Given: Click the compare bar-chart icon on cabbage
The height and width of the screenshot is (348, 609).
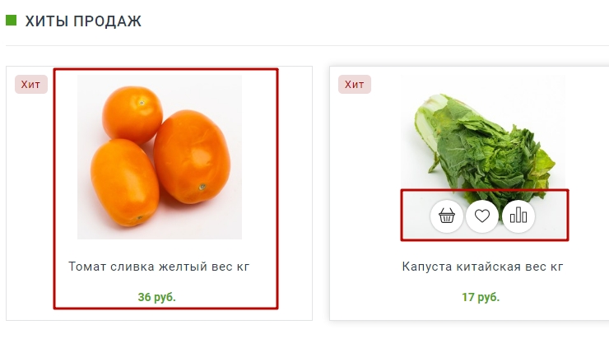Looking at the screenshot, I should [518, 216].
